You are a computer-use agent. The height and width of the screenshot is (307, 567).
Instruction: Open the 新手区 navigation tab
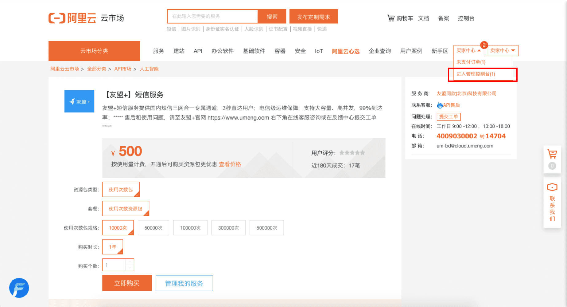coord(440,51)
